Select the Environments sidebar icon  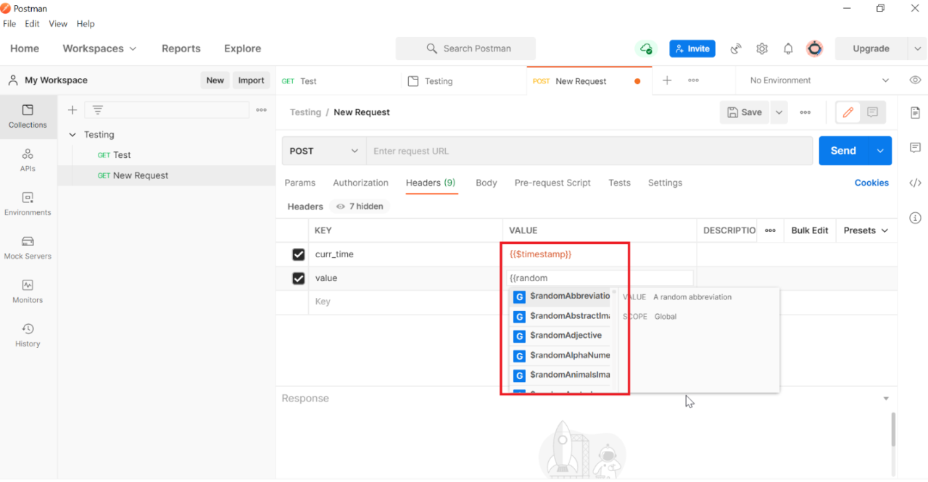(x=28, y=204)
